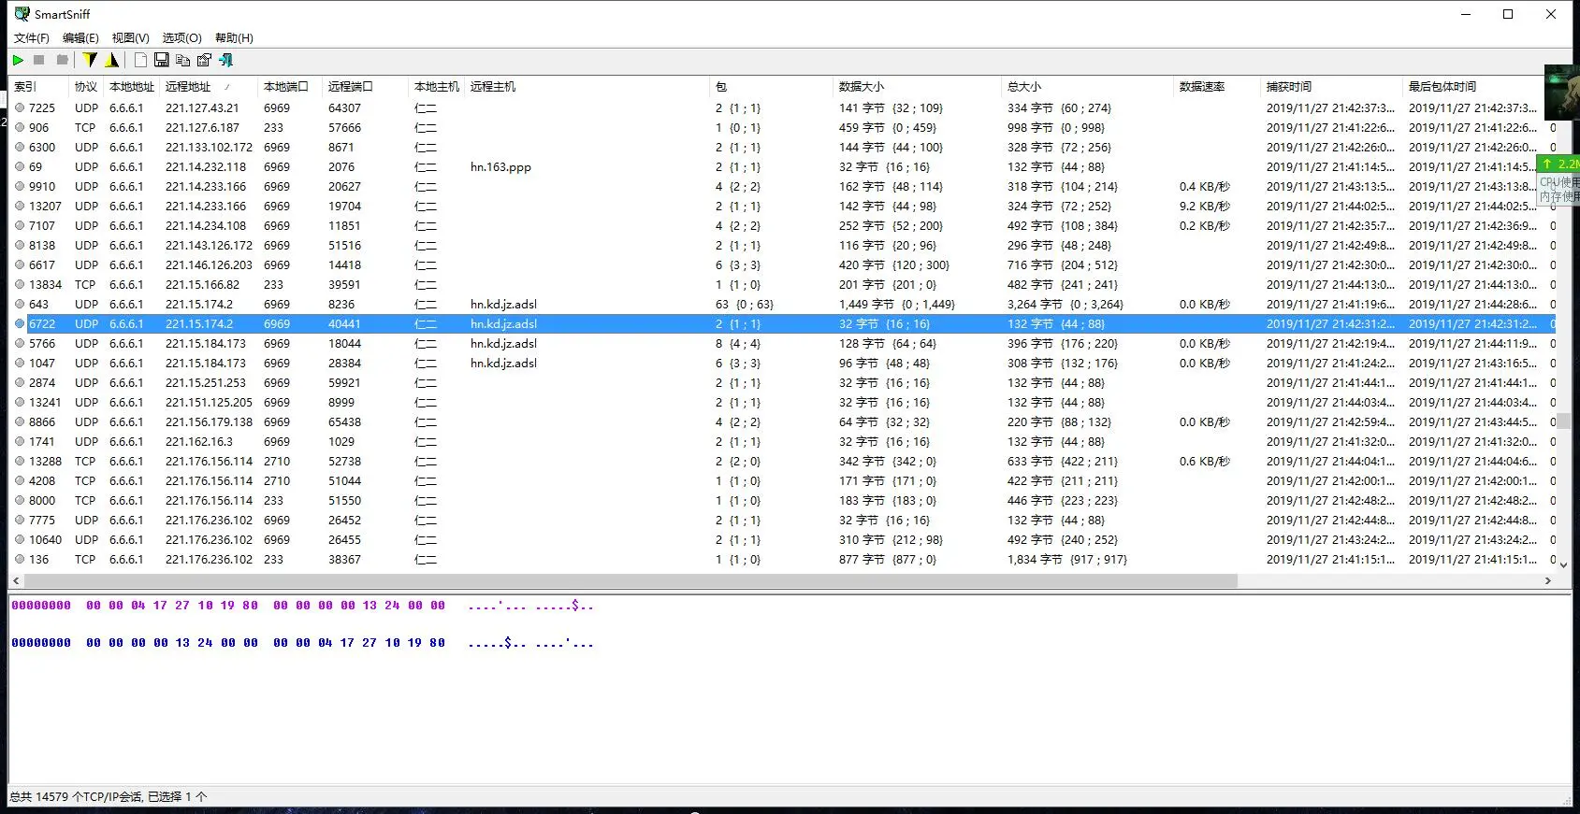Image resolution: width=1580 pixels, height=814 pixels.
Task: Select remote address 221.15.166.82
Action: [202, 284]
